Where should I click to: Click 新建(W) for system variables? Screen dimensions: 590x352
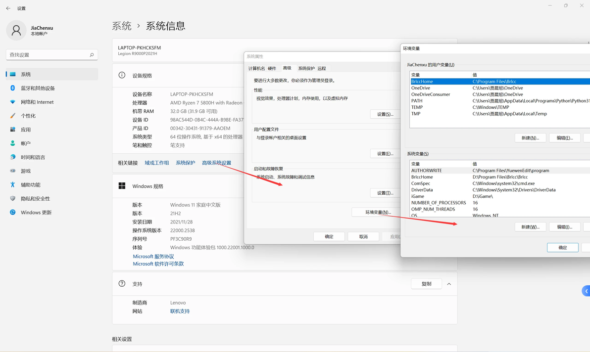pyautogui.click(x=530, y=227)
